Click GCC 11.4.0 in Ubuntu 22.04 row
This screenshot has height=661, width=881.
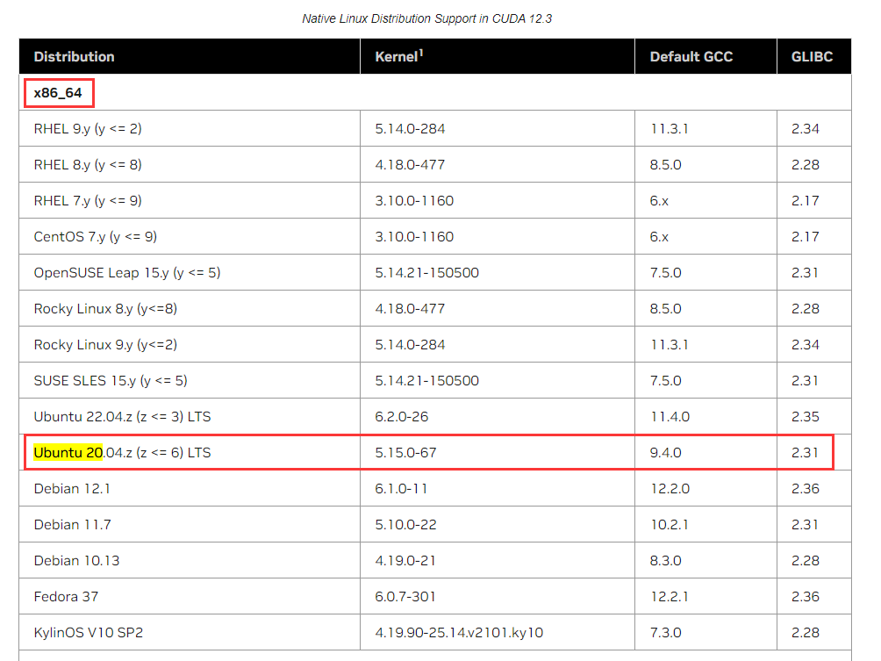click(670, 416)
